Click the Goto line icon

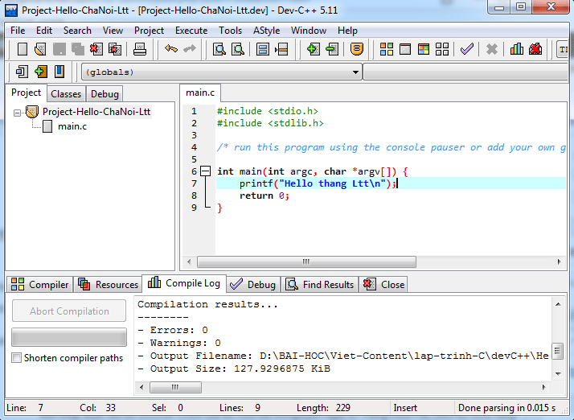(281, 49)
